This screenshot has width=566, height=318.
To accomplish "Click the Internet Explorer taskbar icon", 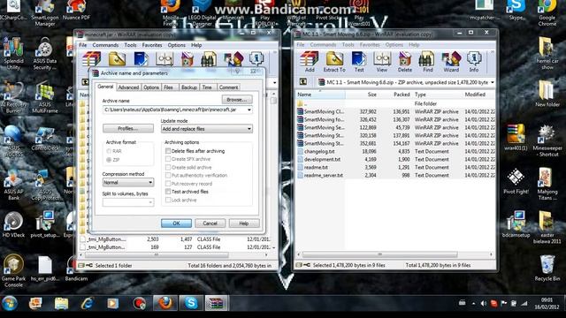I will point(88,303).
